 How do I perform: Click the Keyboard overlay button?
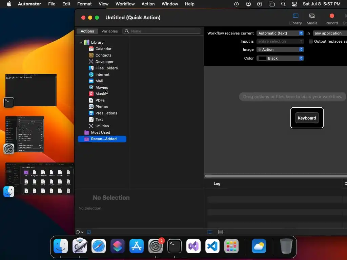coord(307,118)
